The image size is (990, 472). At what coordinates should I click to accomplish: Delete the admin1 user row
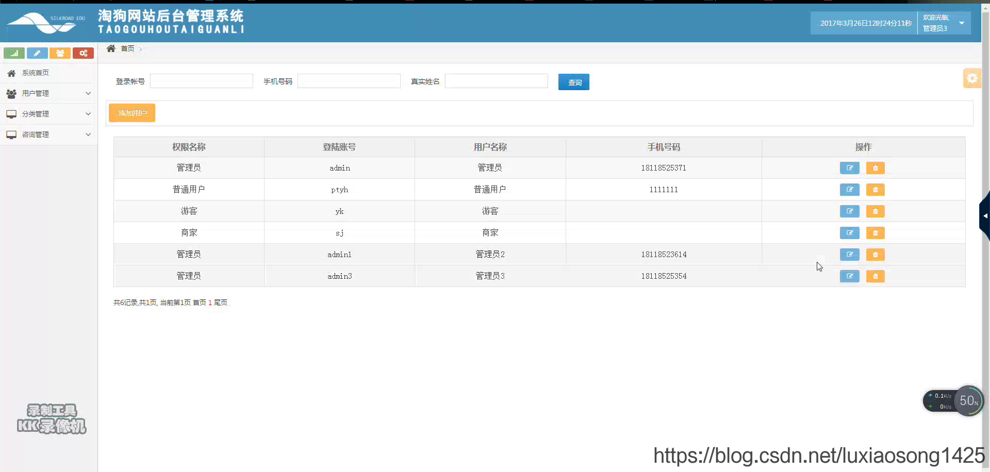pos(876,255)
